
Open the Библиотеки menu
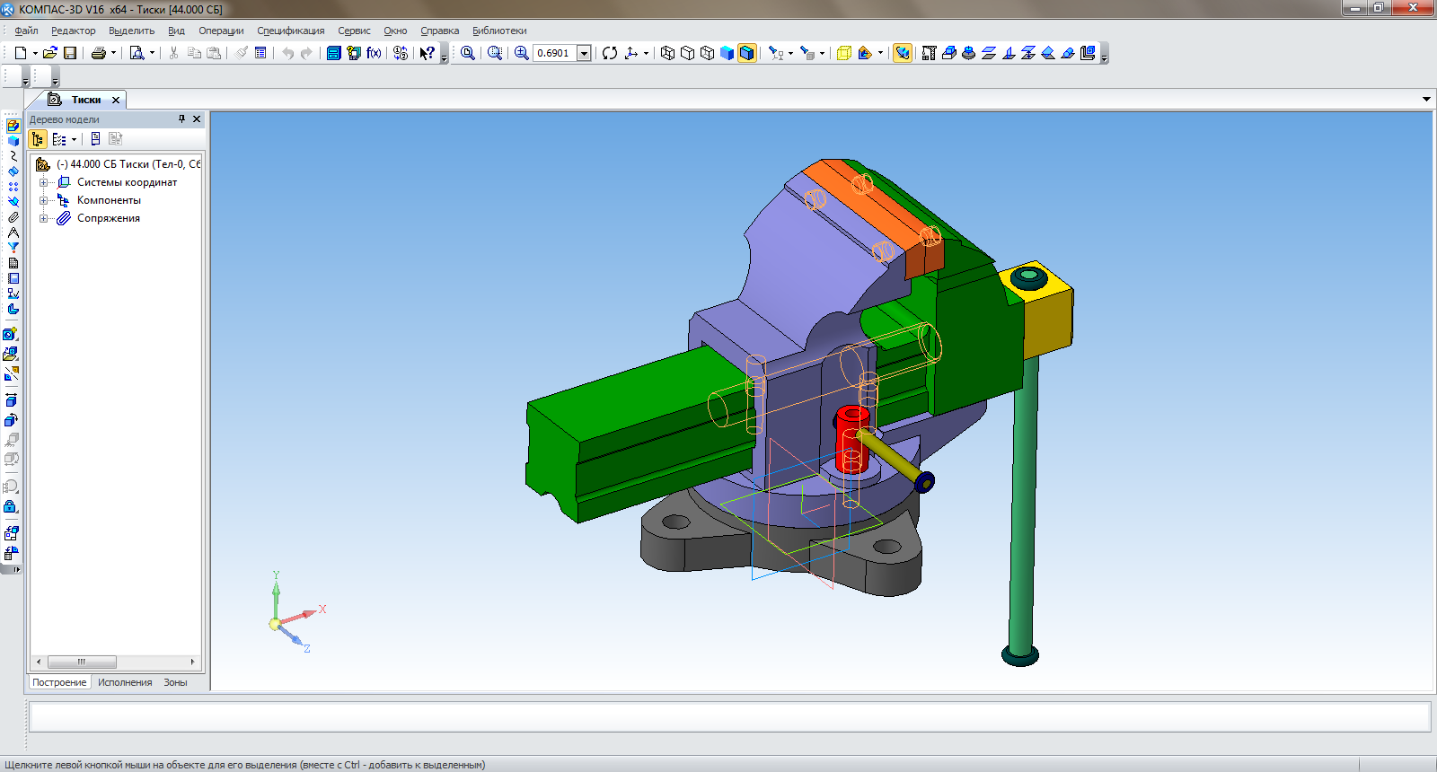499,31
